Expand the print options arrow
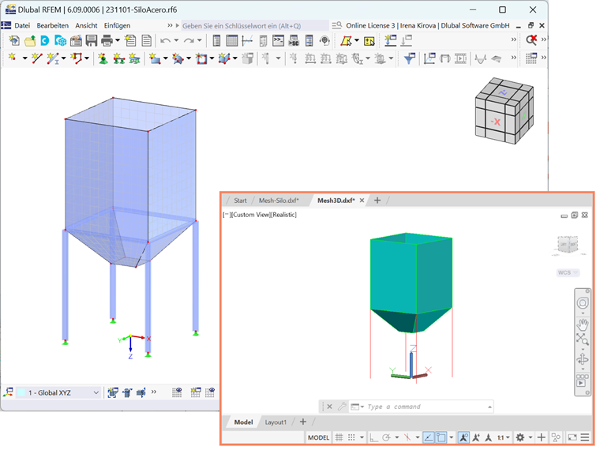The height and width of the screenshot is (450, 600). [x=118, y=40]
